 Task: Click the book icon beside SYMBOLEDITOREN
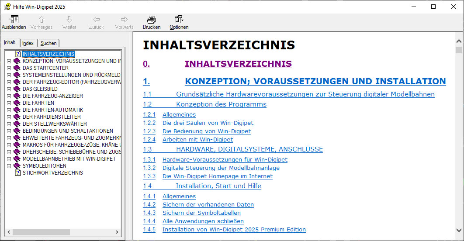[17, 166]
